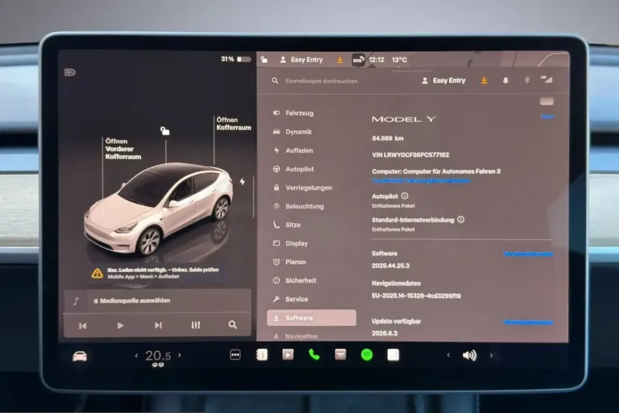Open the green Phone app
Screen dimensions: 619x413
pos(314,354)
